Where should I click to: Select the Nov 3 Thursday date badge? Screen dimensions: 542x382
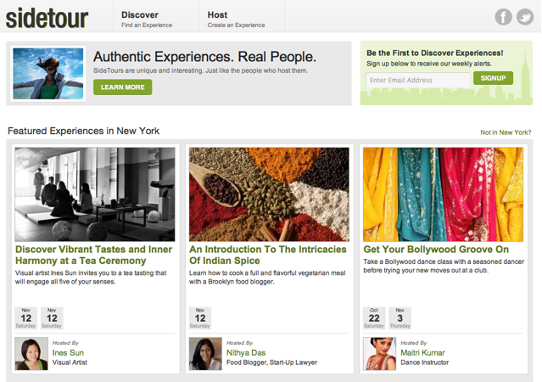398,317
